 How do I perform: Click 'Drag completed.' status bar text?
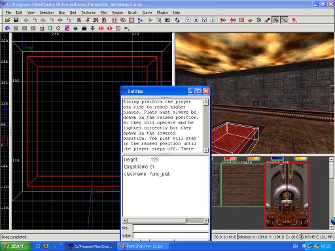14,237
